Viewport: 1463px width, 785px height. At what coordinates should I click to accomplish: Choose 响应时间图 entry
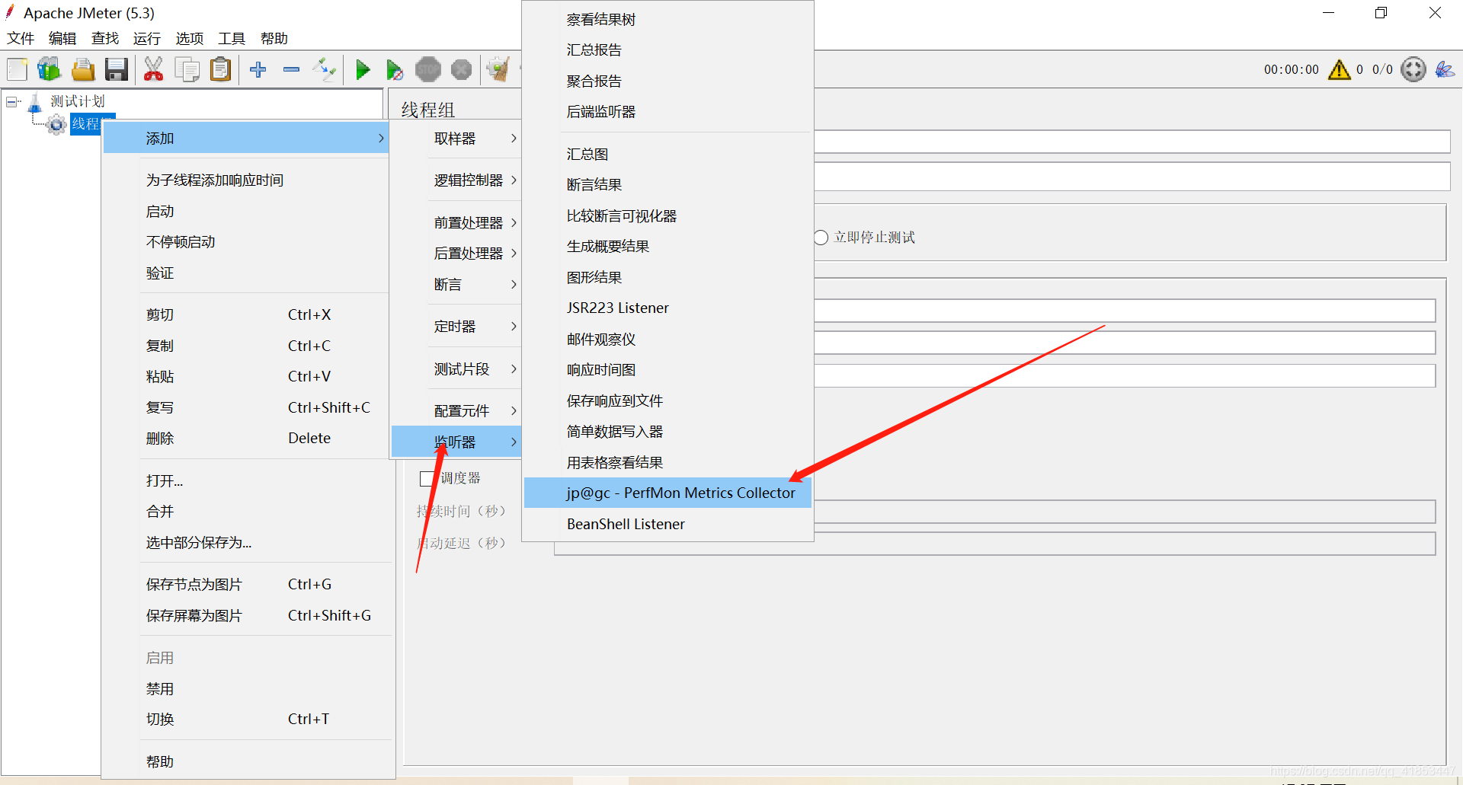point(668,369)
